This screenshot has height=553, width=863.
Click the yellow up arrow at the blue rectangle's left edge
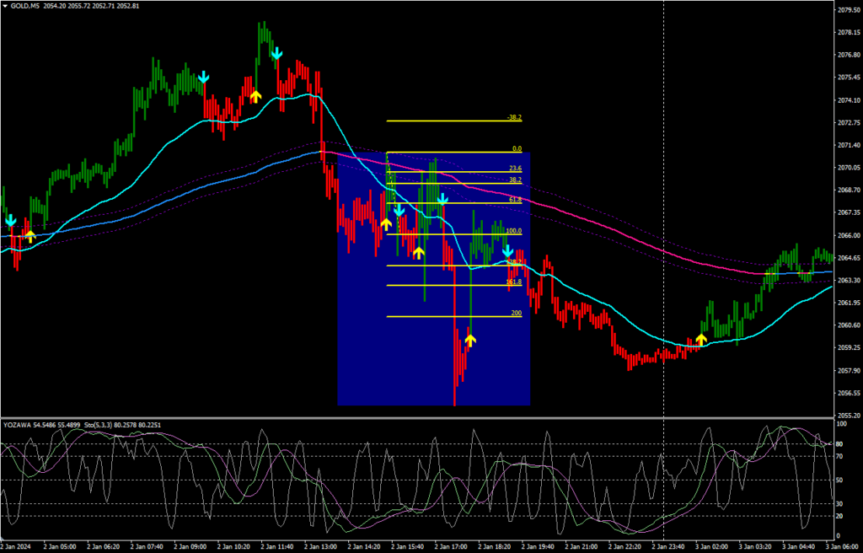click(x=386, y=224)
